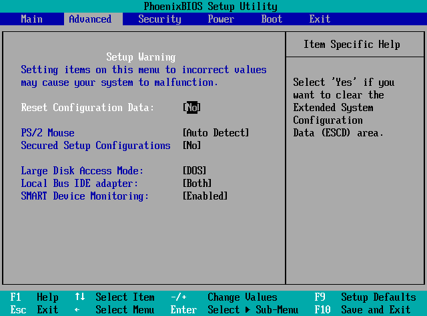The width and height of the screenshot is (427, 316).
Task: Click the SMART Device Monitoring label
Action: (x=85, y=196)
